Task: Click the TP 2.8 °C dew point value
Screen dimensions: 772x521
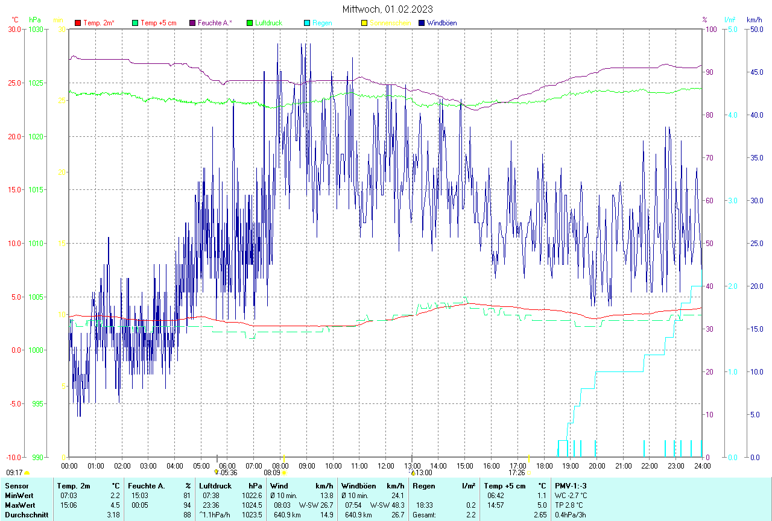Action: click(x=569, y=505)
